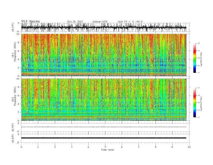Click the "10" kHz tick of ch.1 spectrogram
This screenshot has height=165, width=213.
click(18, 34)
